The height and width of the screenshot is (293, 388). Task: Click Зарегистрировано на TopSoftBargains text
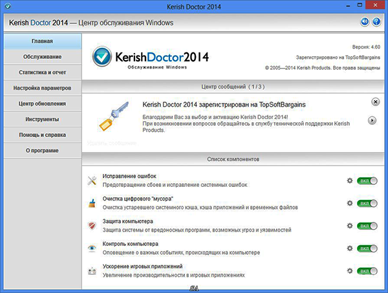click(338, 57)
